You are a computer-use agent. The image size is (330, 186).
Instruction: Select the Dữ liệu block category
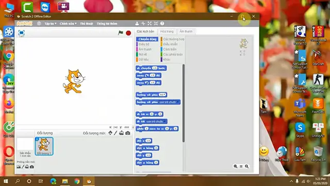(143, 59)
